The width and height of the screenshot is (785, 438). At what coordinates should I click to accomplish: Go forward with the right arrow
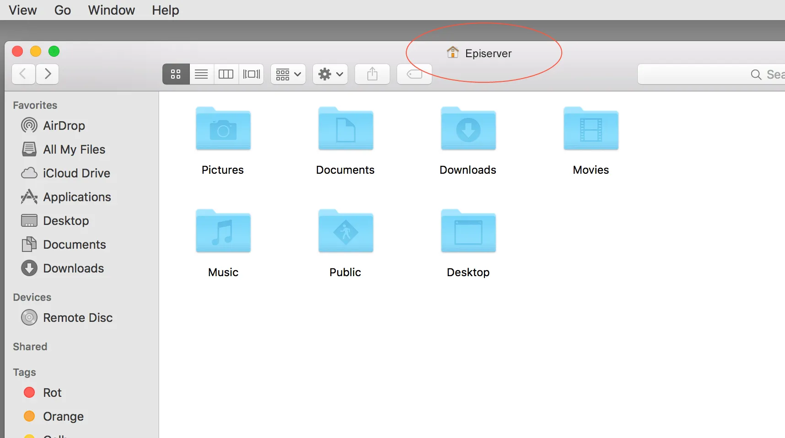48,74
